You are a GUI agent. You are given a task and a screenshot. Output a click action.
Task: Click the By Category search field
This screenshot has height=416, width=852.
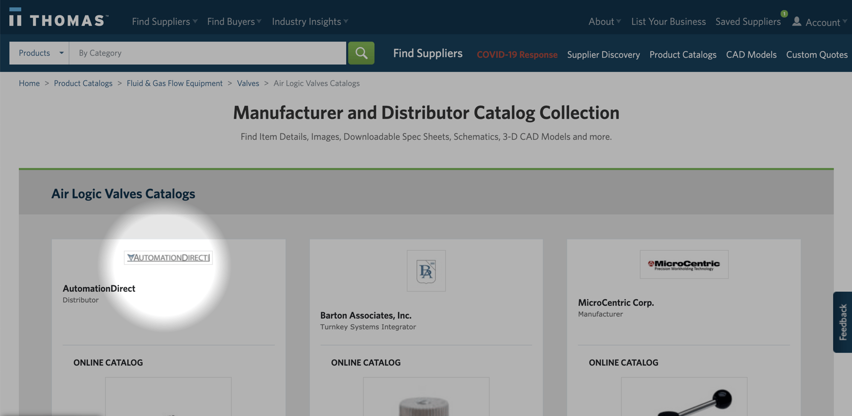coord(208,53)
